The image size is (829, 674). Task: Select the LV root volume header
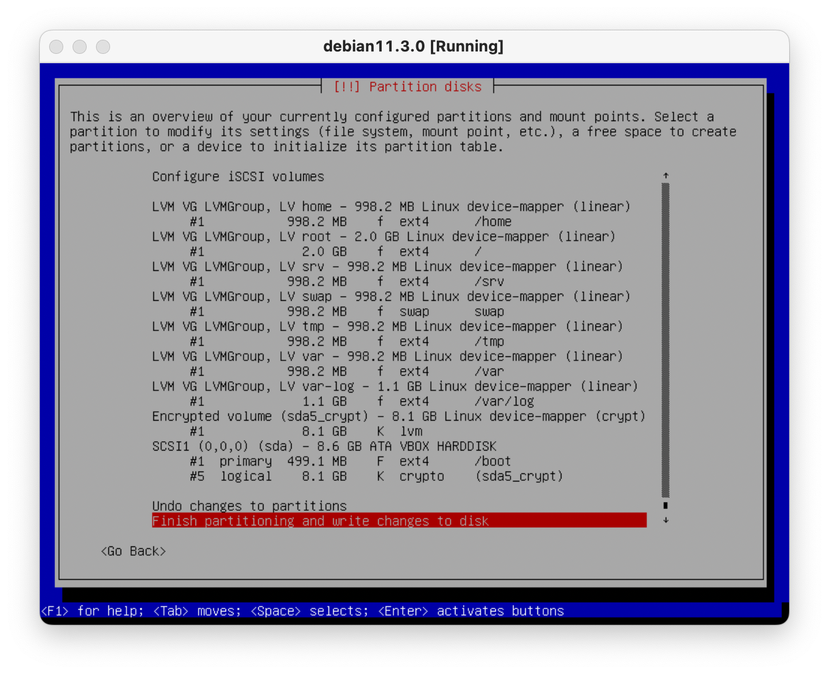tap(383, 236)
